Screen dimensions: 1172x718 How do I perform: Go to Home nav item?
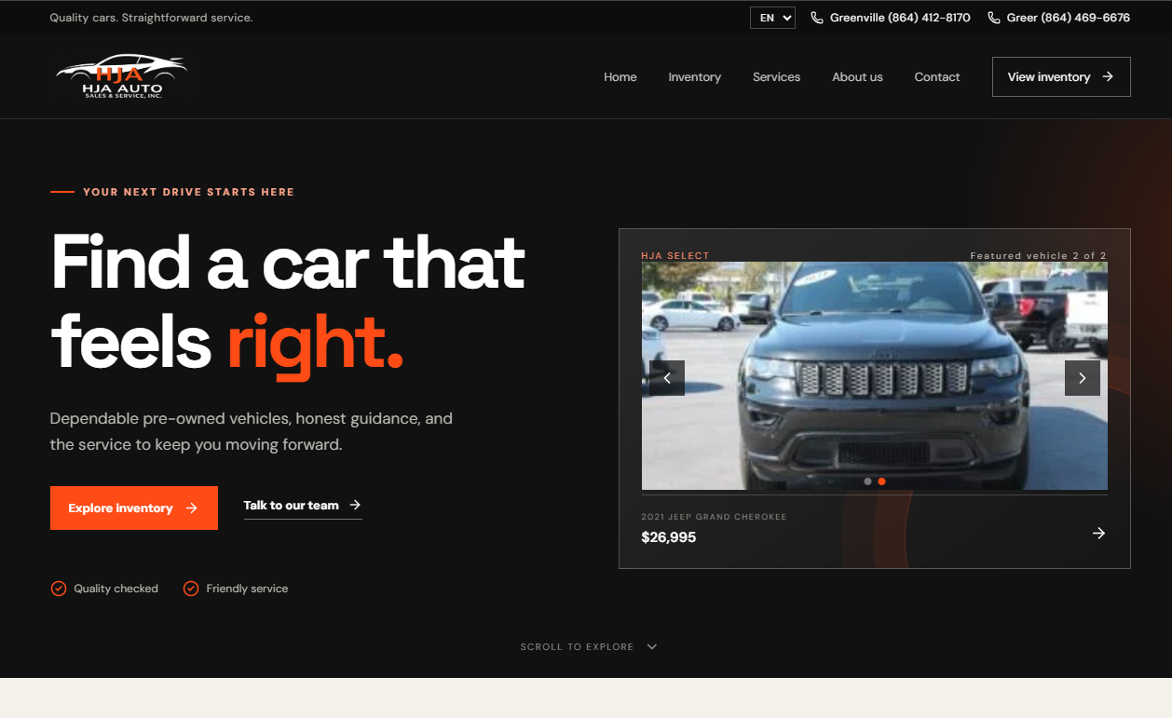pyautogui.click(x=620, y=77)
